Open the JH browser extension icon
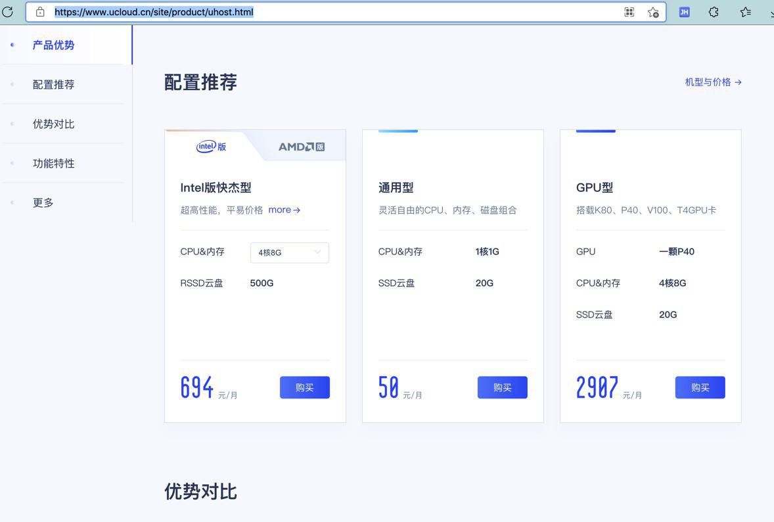Screen dimensions: 774x522 [684, 12]
